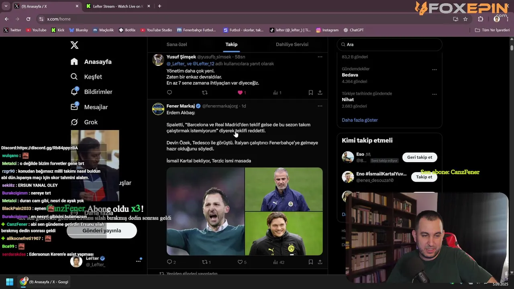The height and width of the screenshot is (289, 514).
Task: Open Chrome three-dot menu
Action: click(x=508, y=19)
